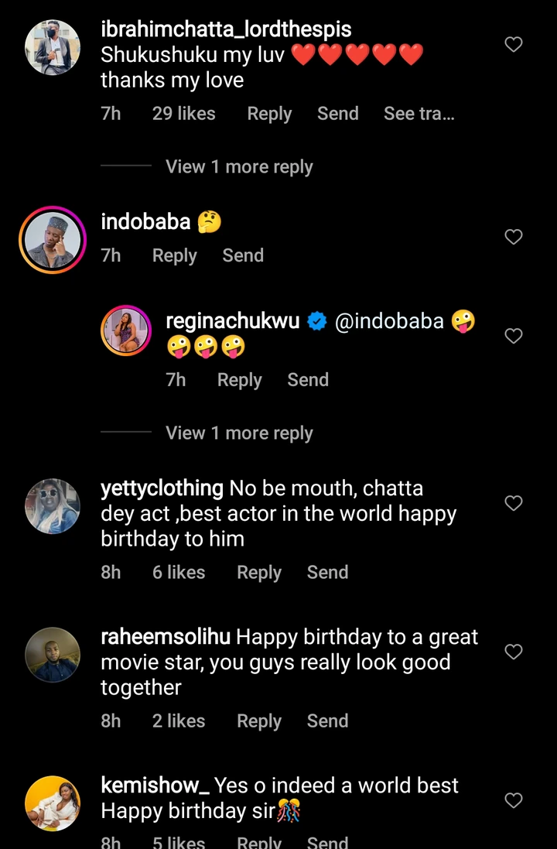The width and height of the screenshot is (557, 849).
Task: Send yettyclothing's comment to someone
Action: click(x=327, y=572)
